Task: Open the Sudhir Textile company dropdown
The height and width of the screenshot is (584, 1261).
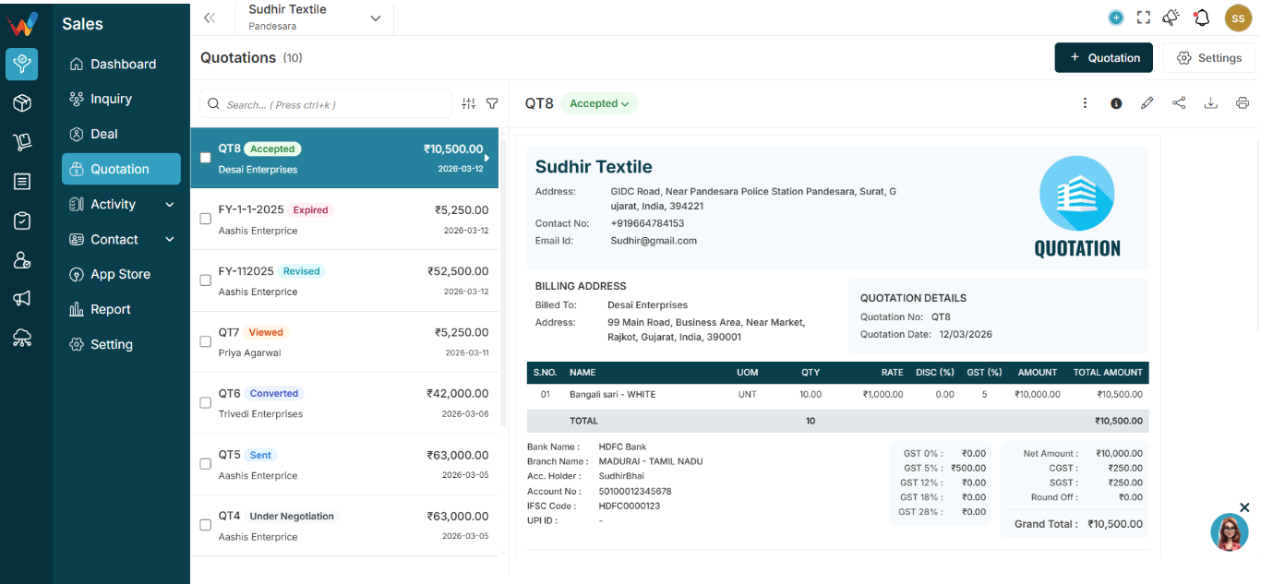Action: click(x=314, y=18)
